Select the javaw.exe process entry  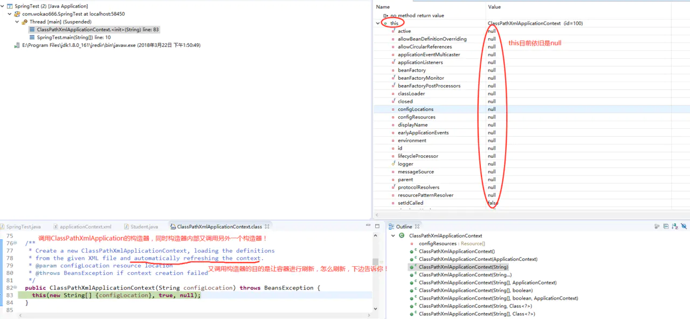tap(108, 45)
